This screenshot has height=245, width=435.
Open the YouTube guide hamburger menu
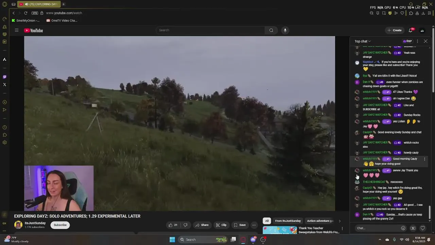[16, 30]
